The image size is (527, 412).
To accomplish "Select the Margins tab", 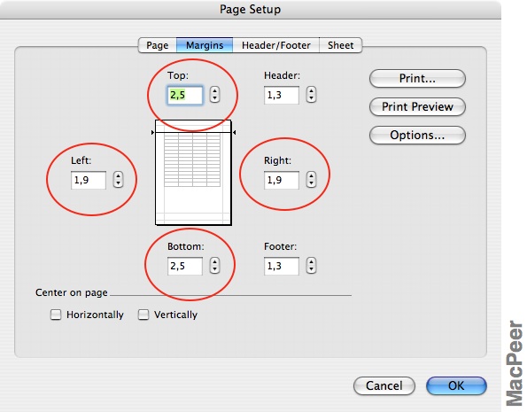I will tap(205, 45).
